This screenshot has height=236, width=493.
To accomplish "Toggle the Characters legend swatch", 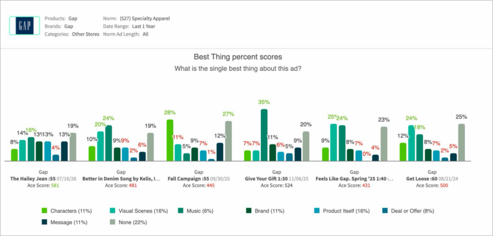I will 44,211.
